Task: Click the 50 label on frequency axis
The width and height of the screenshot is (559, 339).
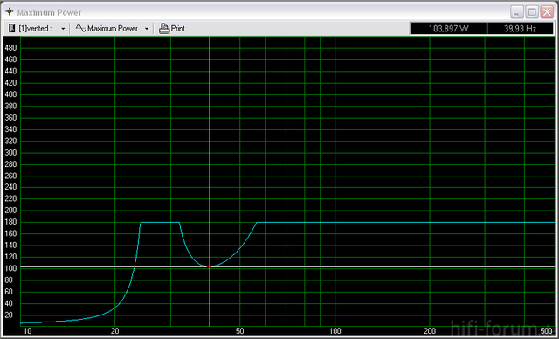Action: pos(240,331)
